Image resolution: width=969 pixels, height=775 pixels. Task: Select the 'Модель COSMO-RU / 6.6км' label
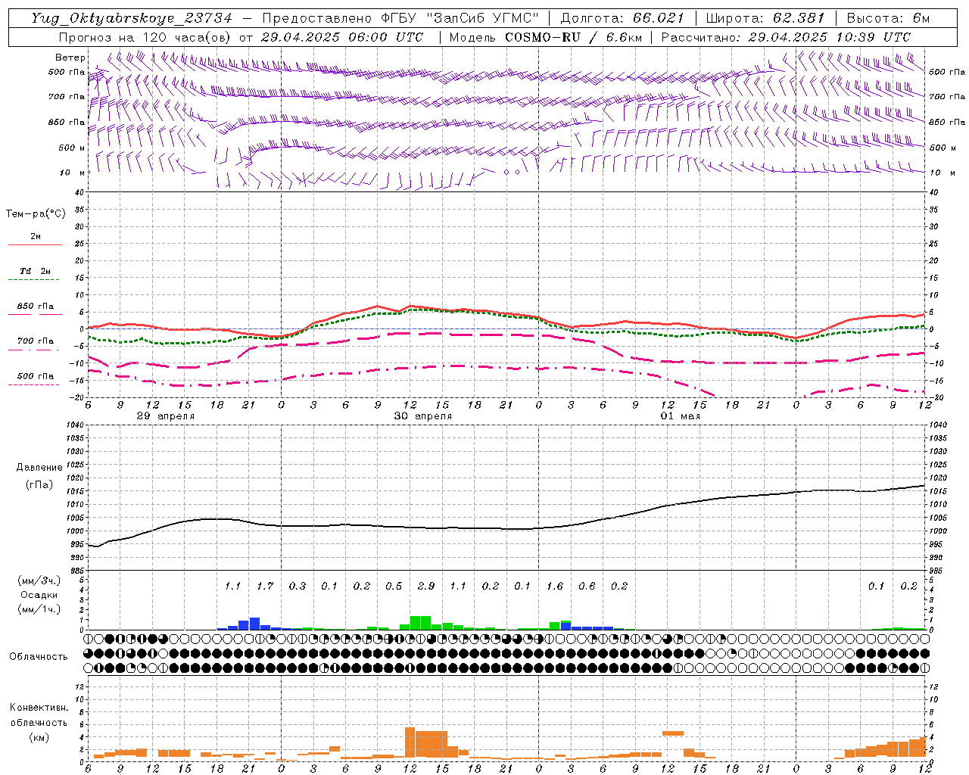(546, 37)
